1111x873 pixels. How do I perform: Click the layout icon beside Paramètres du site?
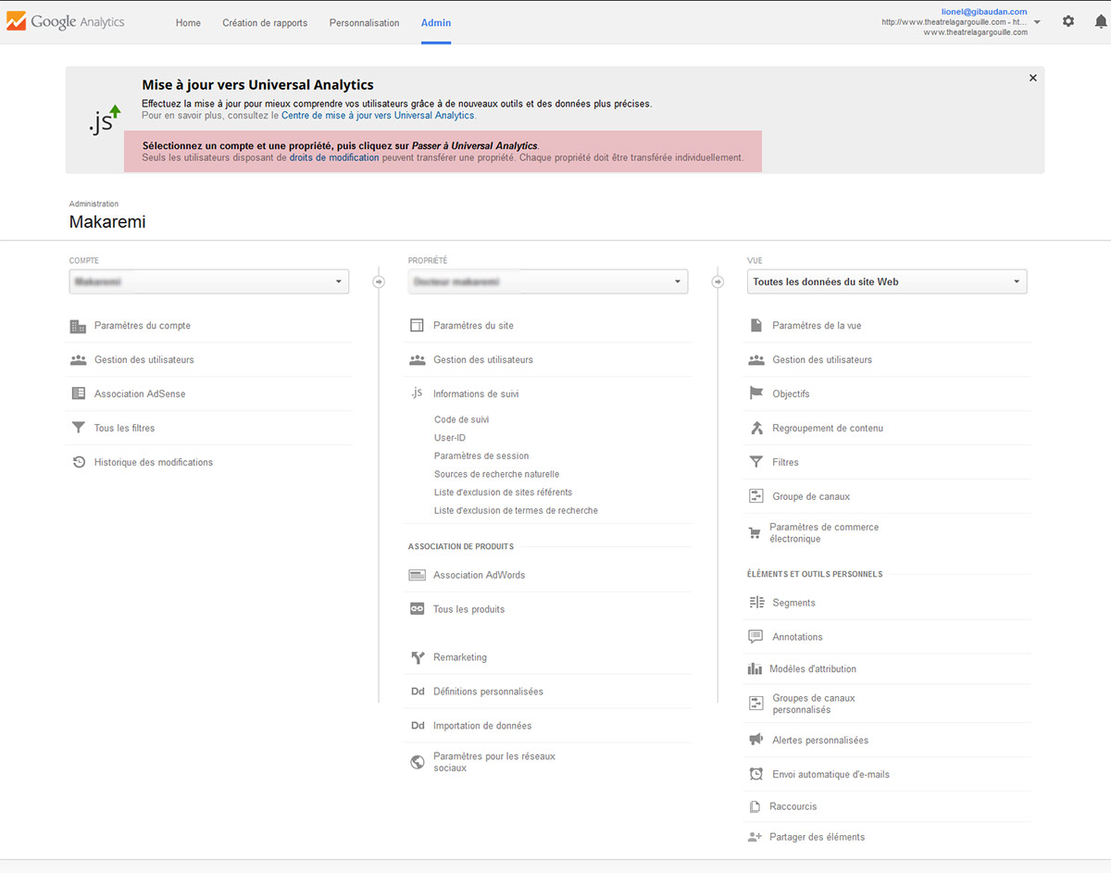pos(418,326)
